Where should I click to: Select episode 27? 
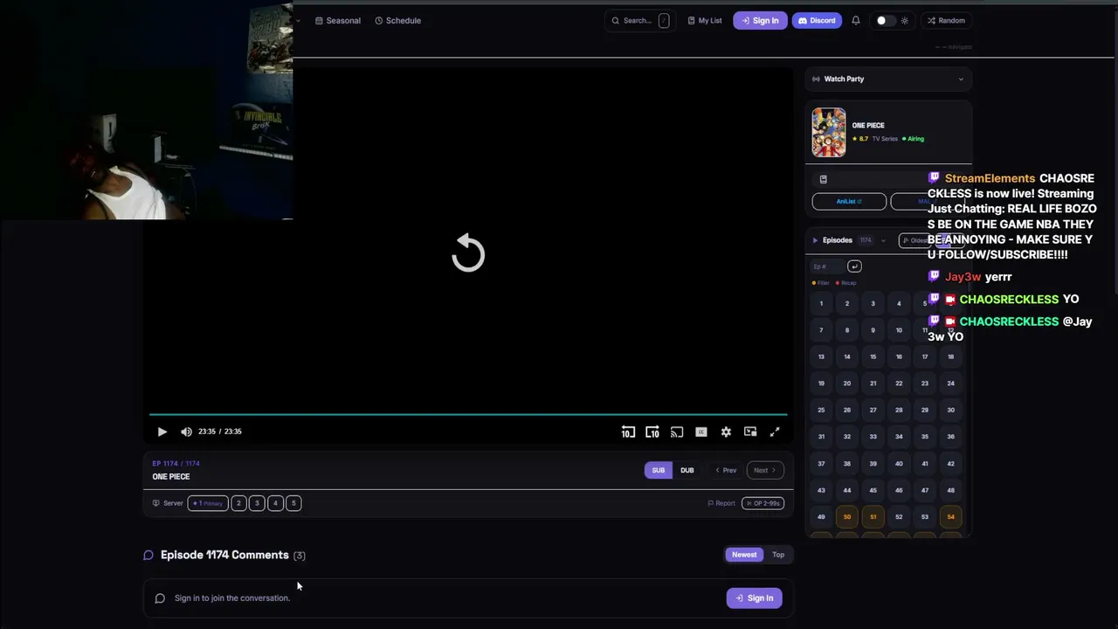coord(873,410)
